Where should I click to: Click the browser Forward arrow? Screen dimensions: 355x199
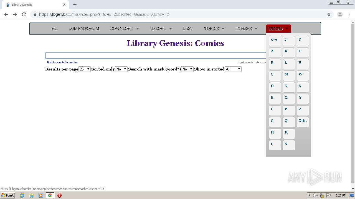click(x=15, y=14)
